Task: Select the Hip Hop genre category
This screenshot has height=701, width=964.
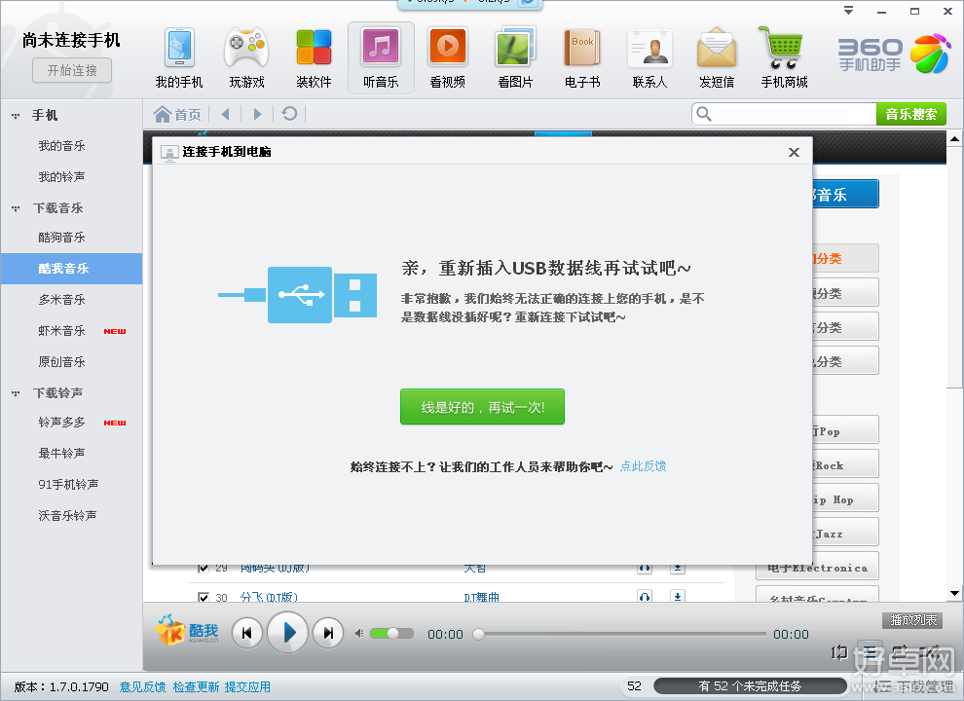Action: tap(845, 498)
